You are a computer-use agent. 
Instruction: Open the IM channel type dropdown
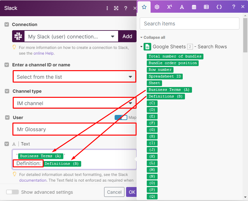tap(74, 103)
